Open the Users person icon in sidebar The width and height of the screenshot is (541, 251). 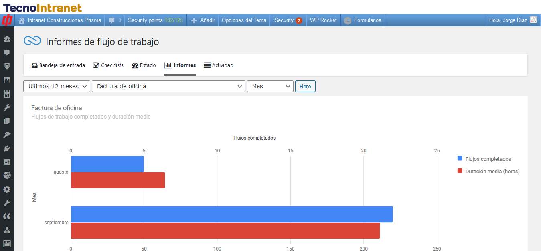pyautogui.click(x=7, y=230)
